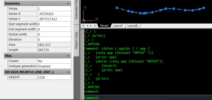This screenshot has width=212, height=100.
Task: Click the Geometry section header
Action: pyautogui.click(x=37, y=3)
